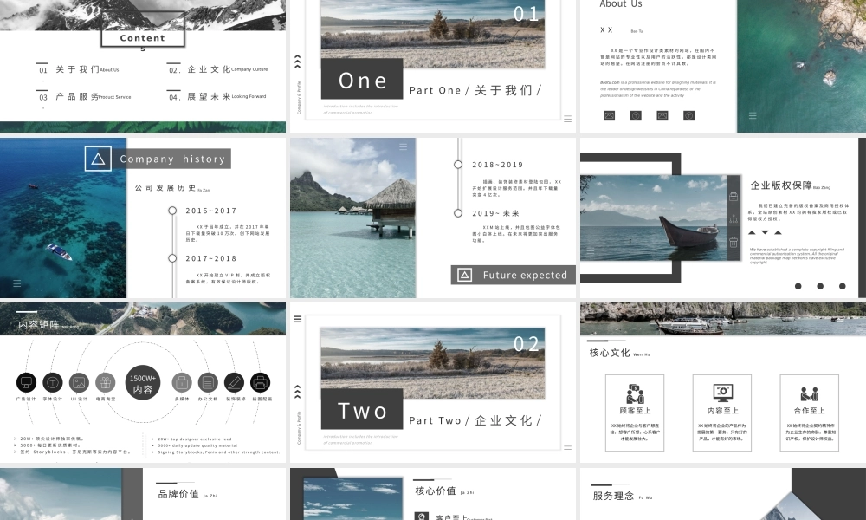Click the 内容至上 monitor icon
Image resolution: width=866 pixels, height=520 pixels.
(x=722, y=393)
